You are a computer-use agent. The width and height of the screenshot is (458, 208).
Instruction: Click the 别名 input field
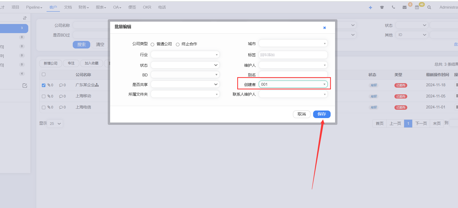293,75
